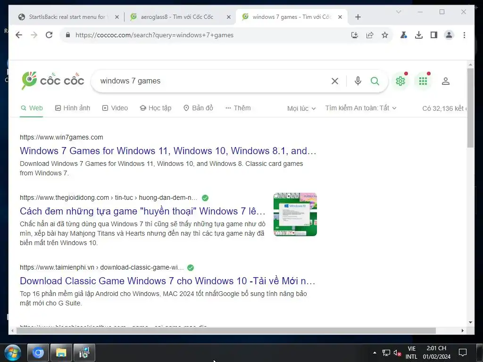
Task: Click the horizontal scroll right arrow
Action: tap(463, 330)
